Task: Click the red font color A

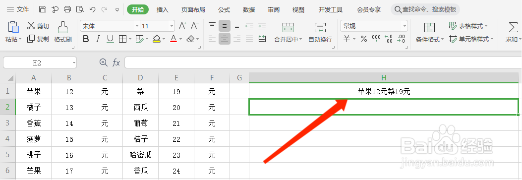Action: click(174, 39)
